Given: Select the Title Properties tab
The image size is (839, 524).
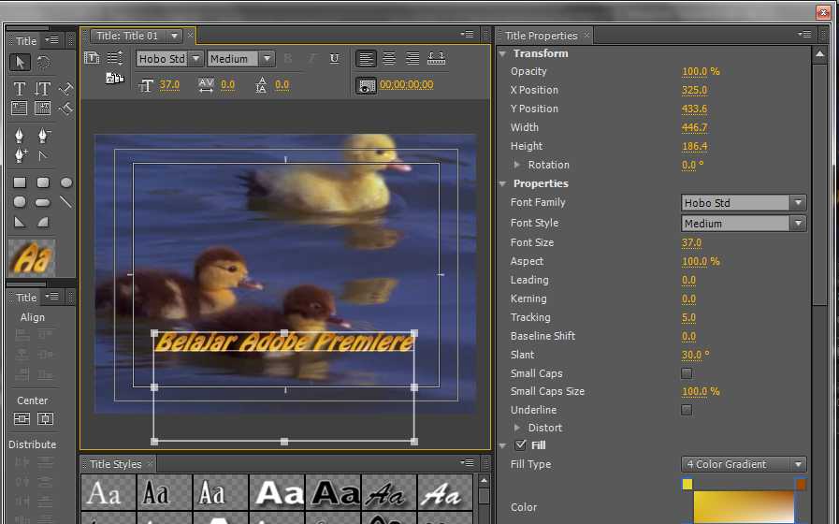Looking at the screenshot, I should pos(541,36).
